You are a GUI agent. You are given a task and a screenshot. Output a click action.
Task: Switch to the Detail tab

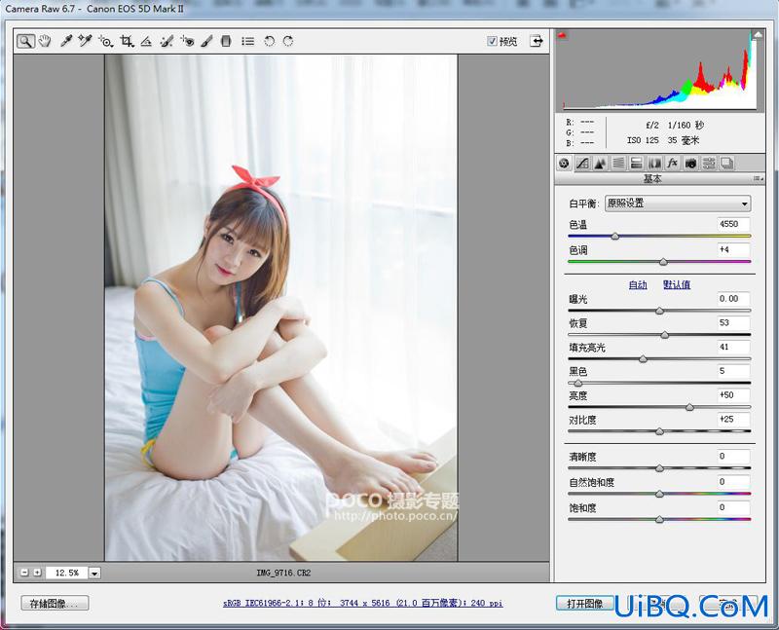pyautogui.click(x=600, y=163)
